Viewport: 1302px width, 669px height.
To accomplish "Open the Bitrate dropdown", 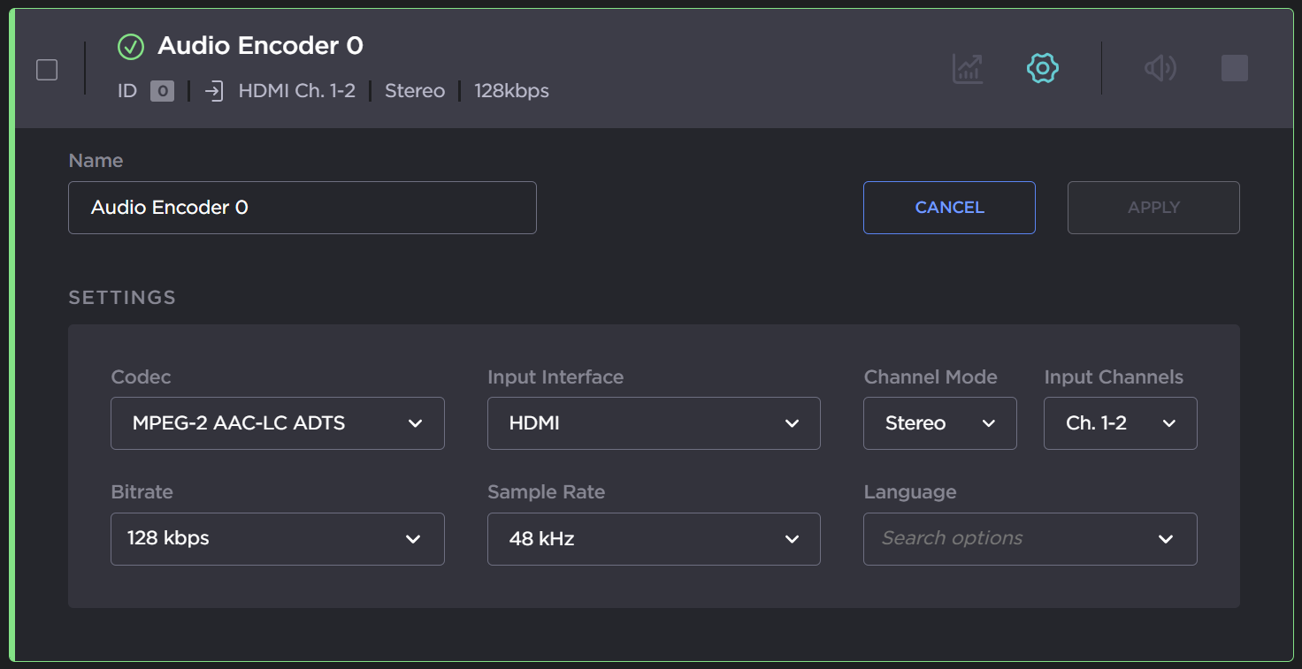I will click(x=277, y=538).
